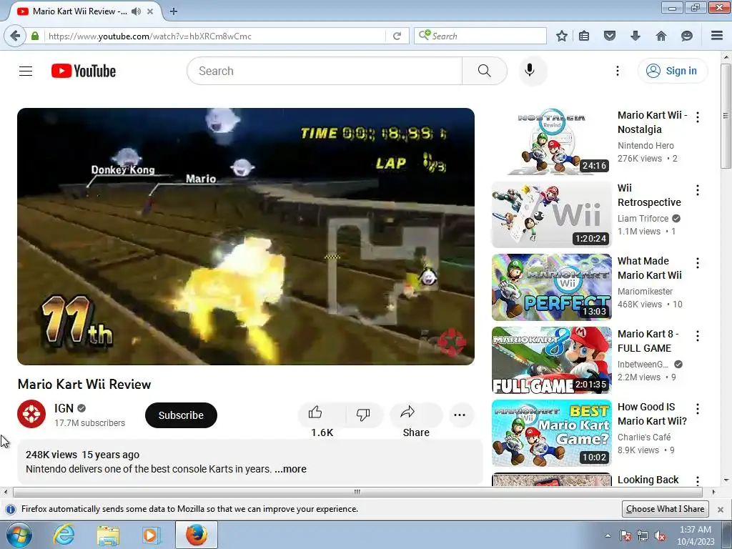
Task: Open YouTube settings three-dot menu
Action: pyautogui.click(x=617, y=71)
